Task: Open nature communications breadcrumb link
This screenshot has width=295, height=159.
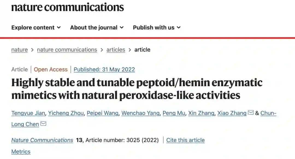Action: [67, 50]
